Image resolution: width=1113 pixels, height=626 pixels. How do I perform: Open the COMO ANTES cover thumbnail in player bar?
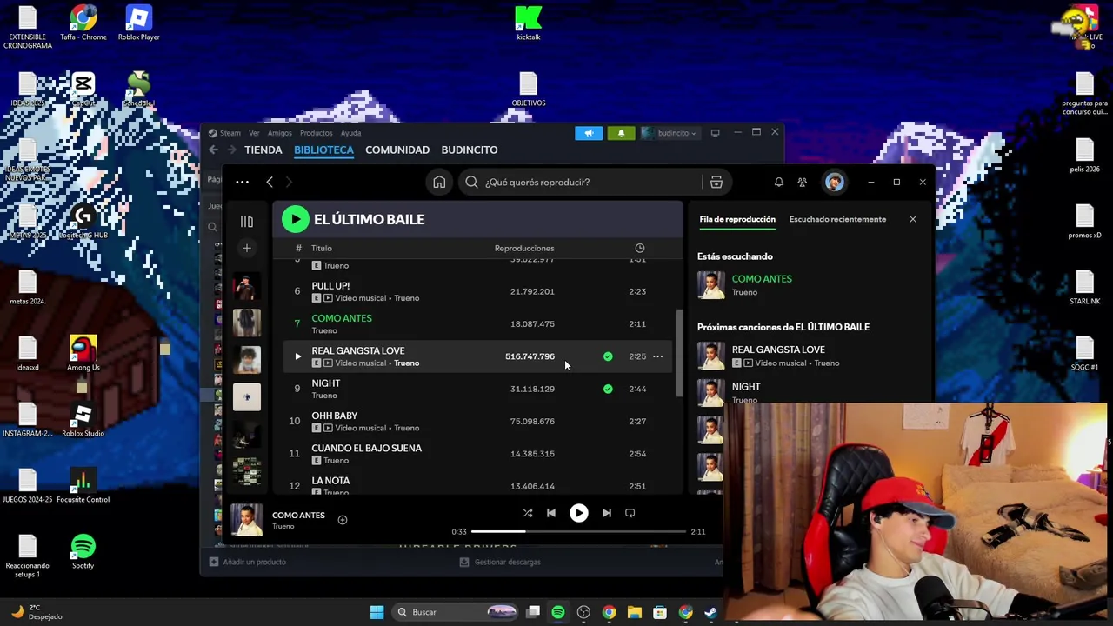(247, 521)
